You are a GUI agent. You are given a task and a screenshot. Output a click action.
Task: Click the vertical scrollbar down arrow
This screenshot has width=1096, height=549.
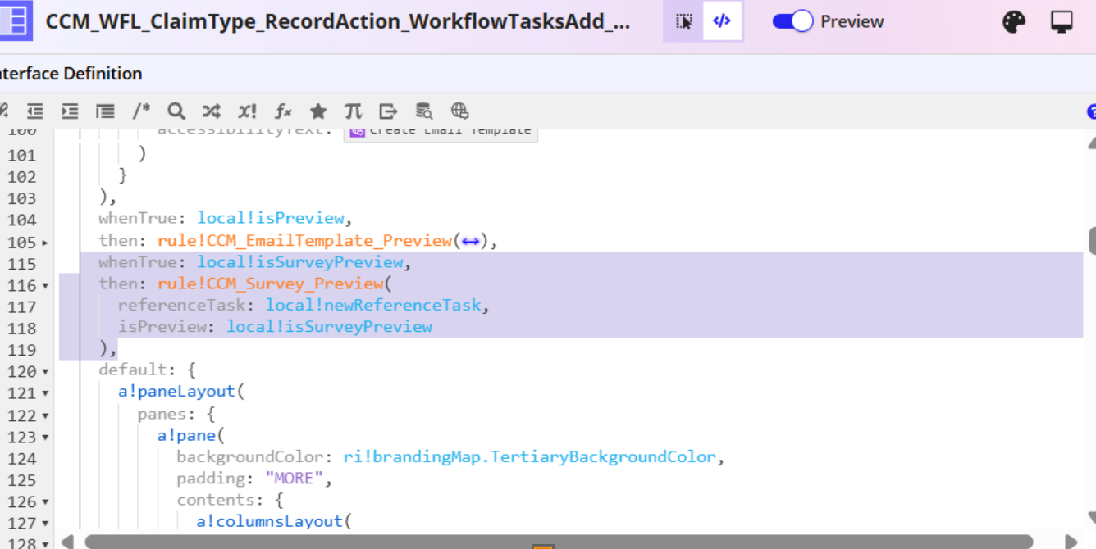pyautogui.click(x=1092, y=517)
